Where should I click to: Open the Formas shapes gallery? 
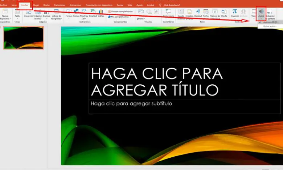click(69, 14)
